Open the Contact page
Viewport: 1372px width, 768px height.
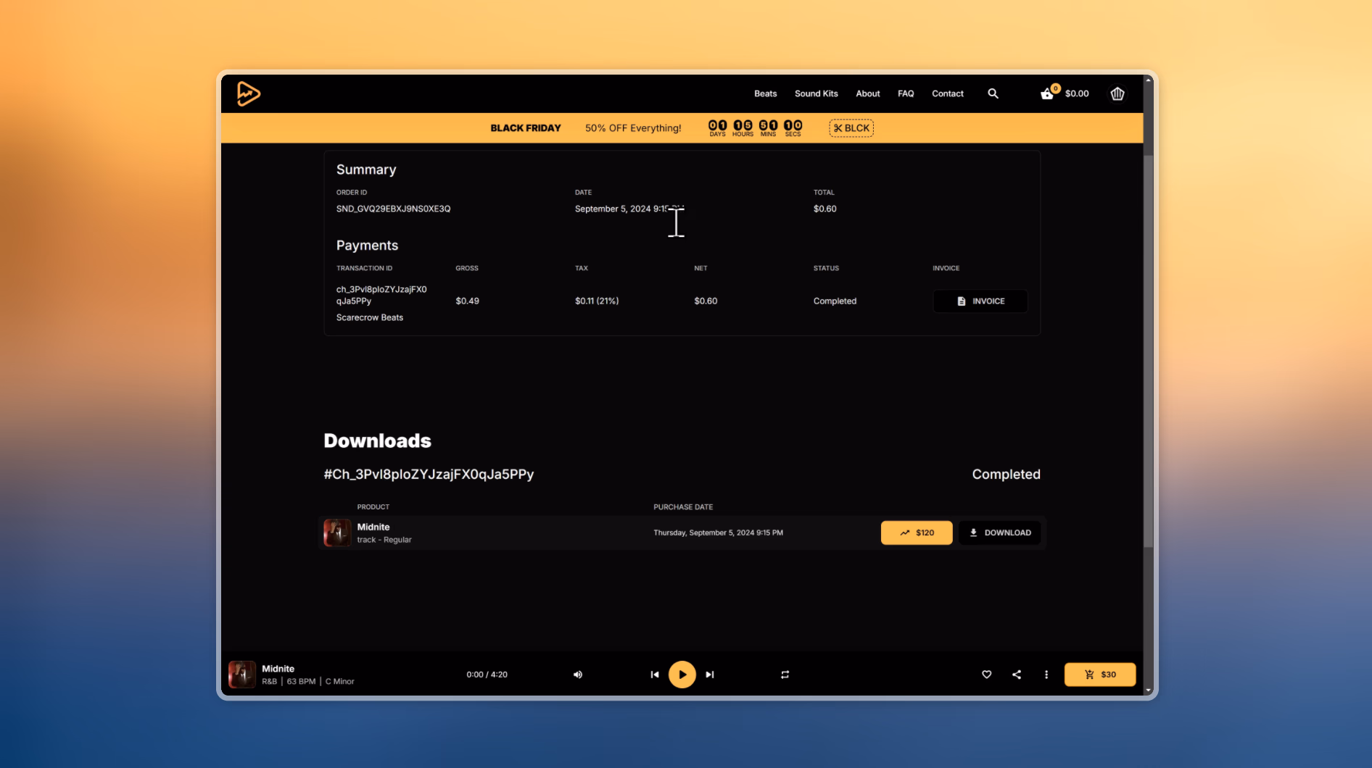click(x=947, y=93)
